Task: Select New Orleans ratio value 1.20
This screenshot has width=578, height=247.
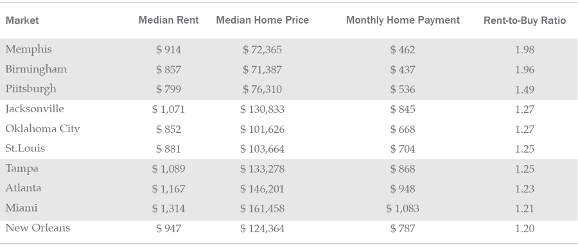Action: tap(525, 228)
